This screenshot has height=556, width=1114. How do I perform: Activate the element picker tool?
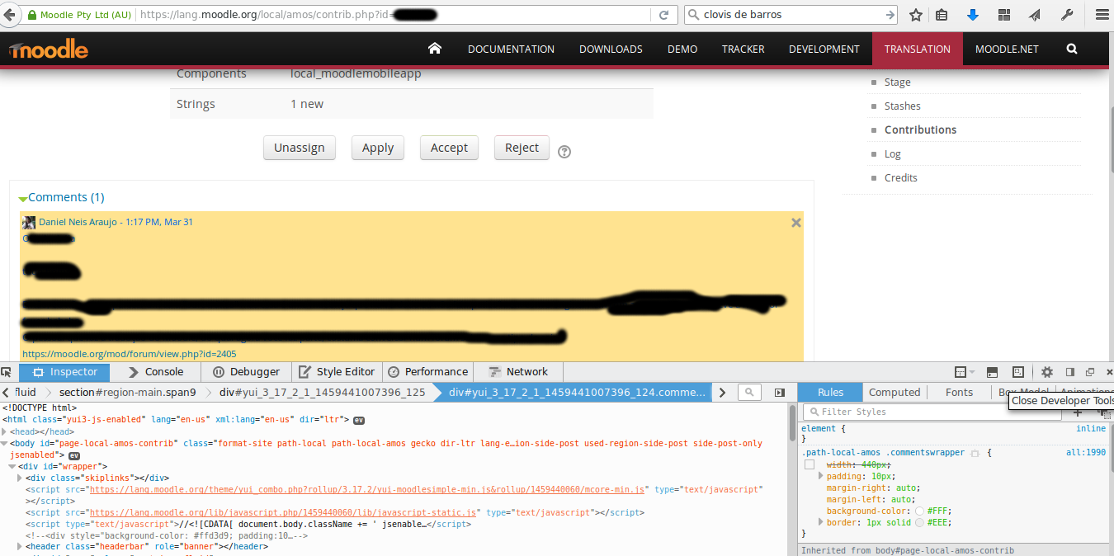[7, 372]
